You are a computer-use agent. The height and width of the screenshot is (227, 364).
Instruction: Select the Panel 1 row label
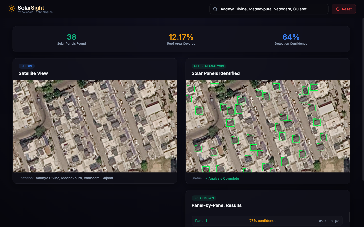pyautogui.click(x=201, y=221)
